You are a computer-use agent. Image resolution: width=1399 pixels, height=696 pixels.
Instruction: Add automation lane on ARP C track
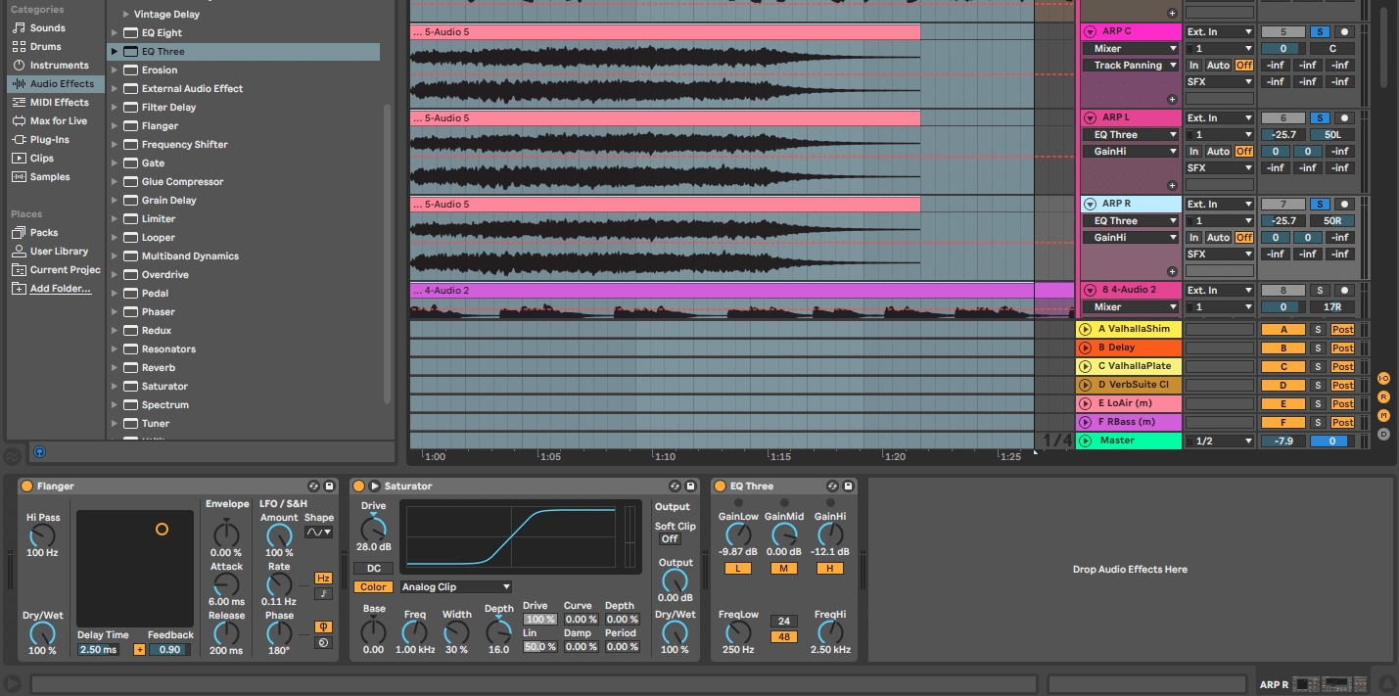point(1172,99)
